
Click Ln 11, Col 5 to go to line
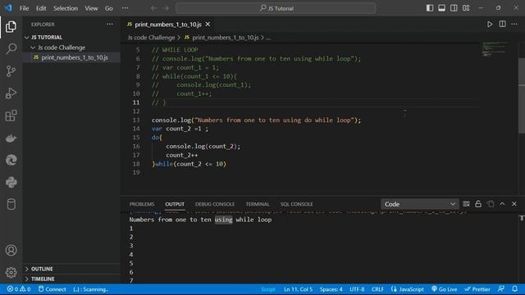click(x=298, y=289)
